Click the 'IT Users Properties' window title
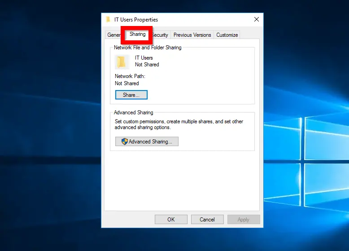 coord(136,20)
